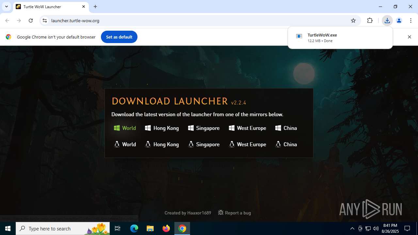The image size is (418, 235).
Task: Go forward in browser history
Action: [x=19, y=21]
